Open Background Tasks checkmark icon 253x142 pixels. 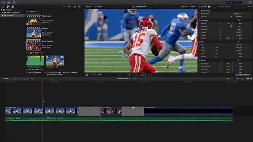pyautogui.click(x=14, y=2)
